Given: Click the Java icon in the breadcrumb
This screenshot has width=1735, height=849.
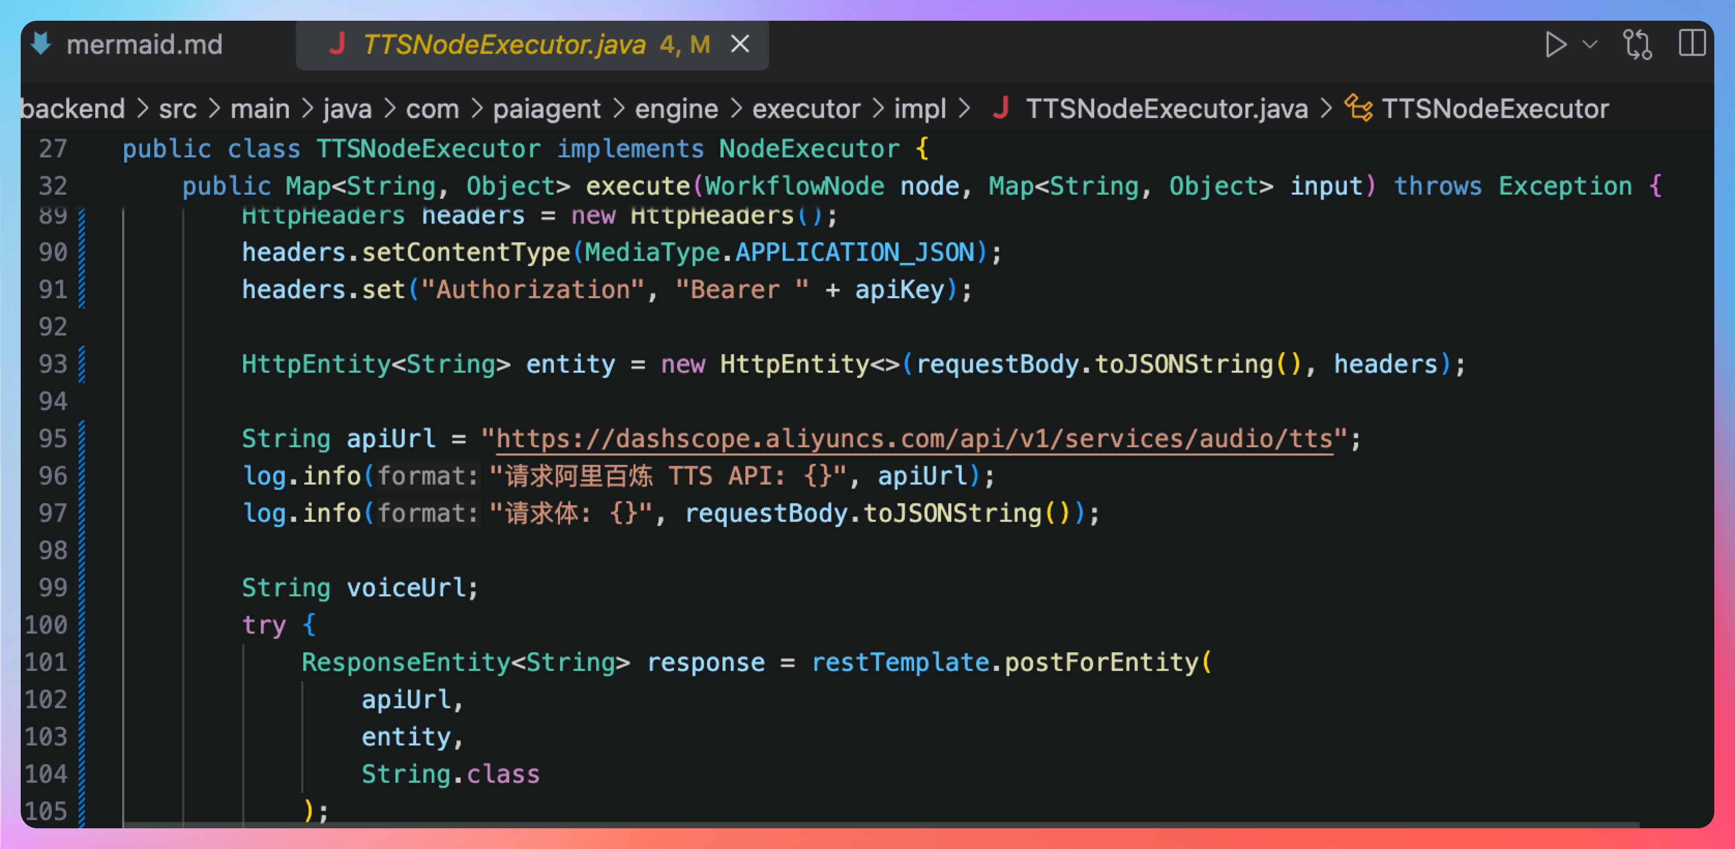Looking at the screenshot, I should pos(1001,109).
